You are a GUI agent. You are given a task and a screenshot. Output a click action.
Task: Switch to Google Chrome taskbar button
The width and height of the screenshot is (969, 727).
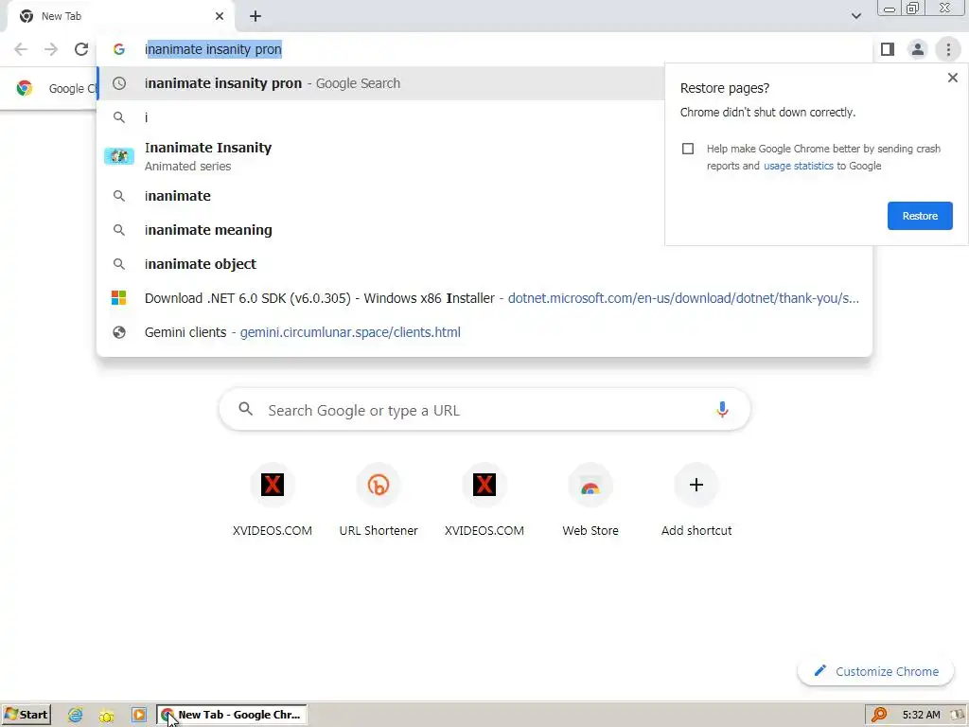(x=232, y=716)
